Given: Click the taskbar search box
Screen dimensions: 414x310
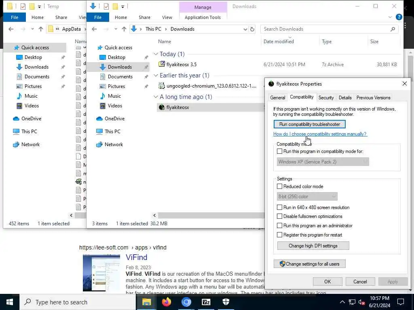Looking at the screenshot, I should click(78, 302).
